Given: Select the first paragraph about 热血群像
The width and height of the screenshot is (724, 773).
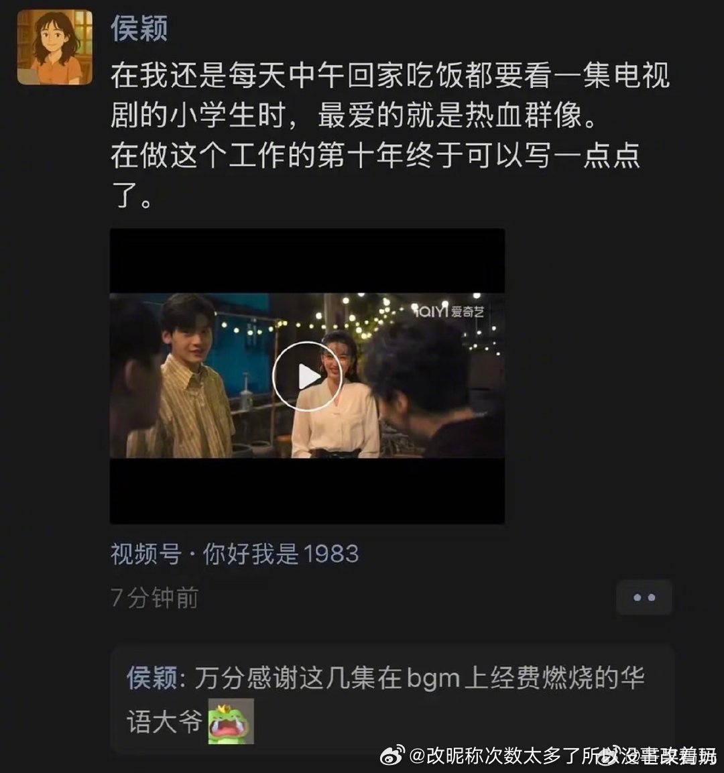Looking at the screenshot, I should pos(390,96).
